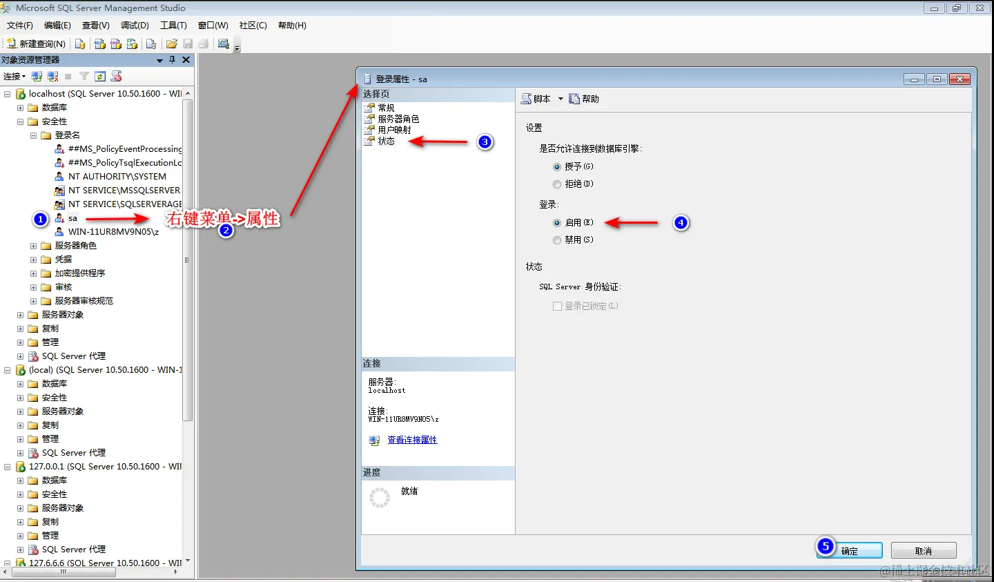Image resolution: width=994 pixels, height=582 pixels.
Task: Open an Analysis Services MDX query
Action: (99, 43)
